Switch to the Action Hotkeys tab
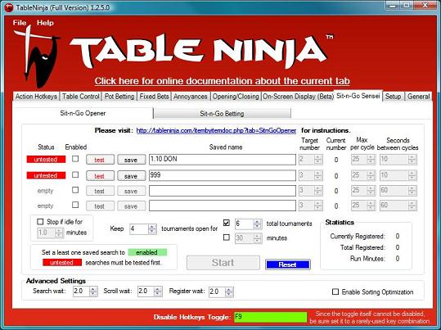This screenshot has height=330, width=441. tap(36, 97)
